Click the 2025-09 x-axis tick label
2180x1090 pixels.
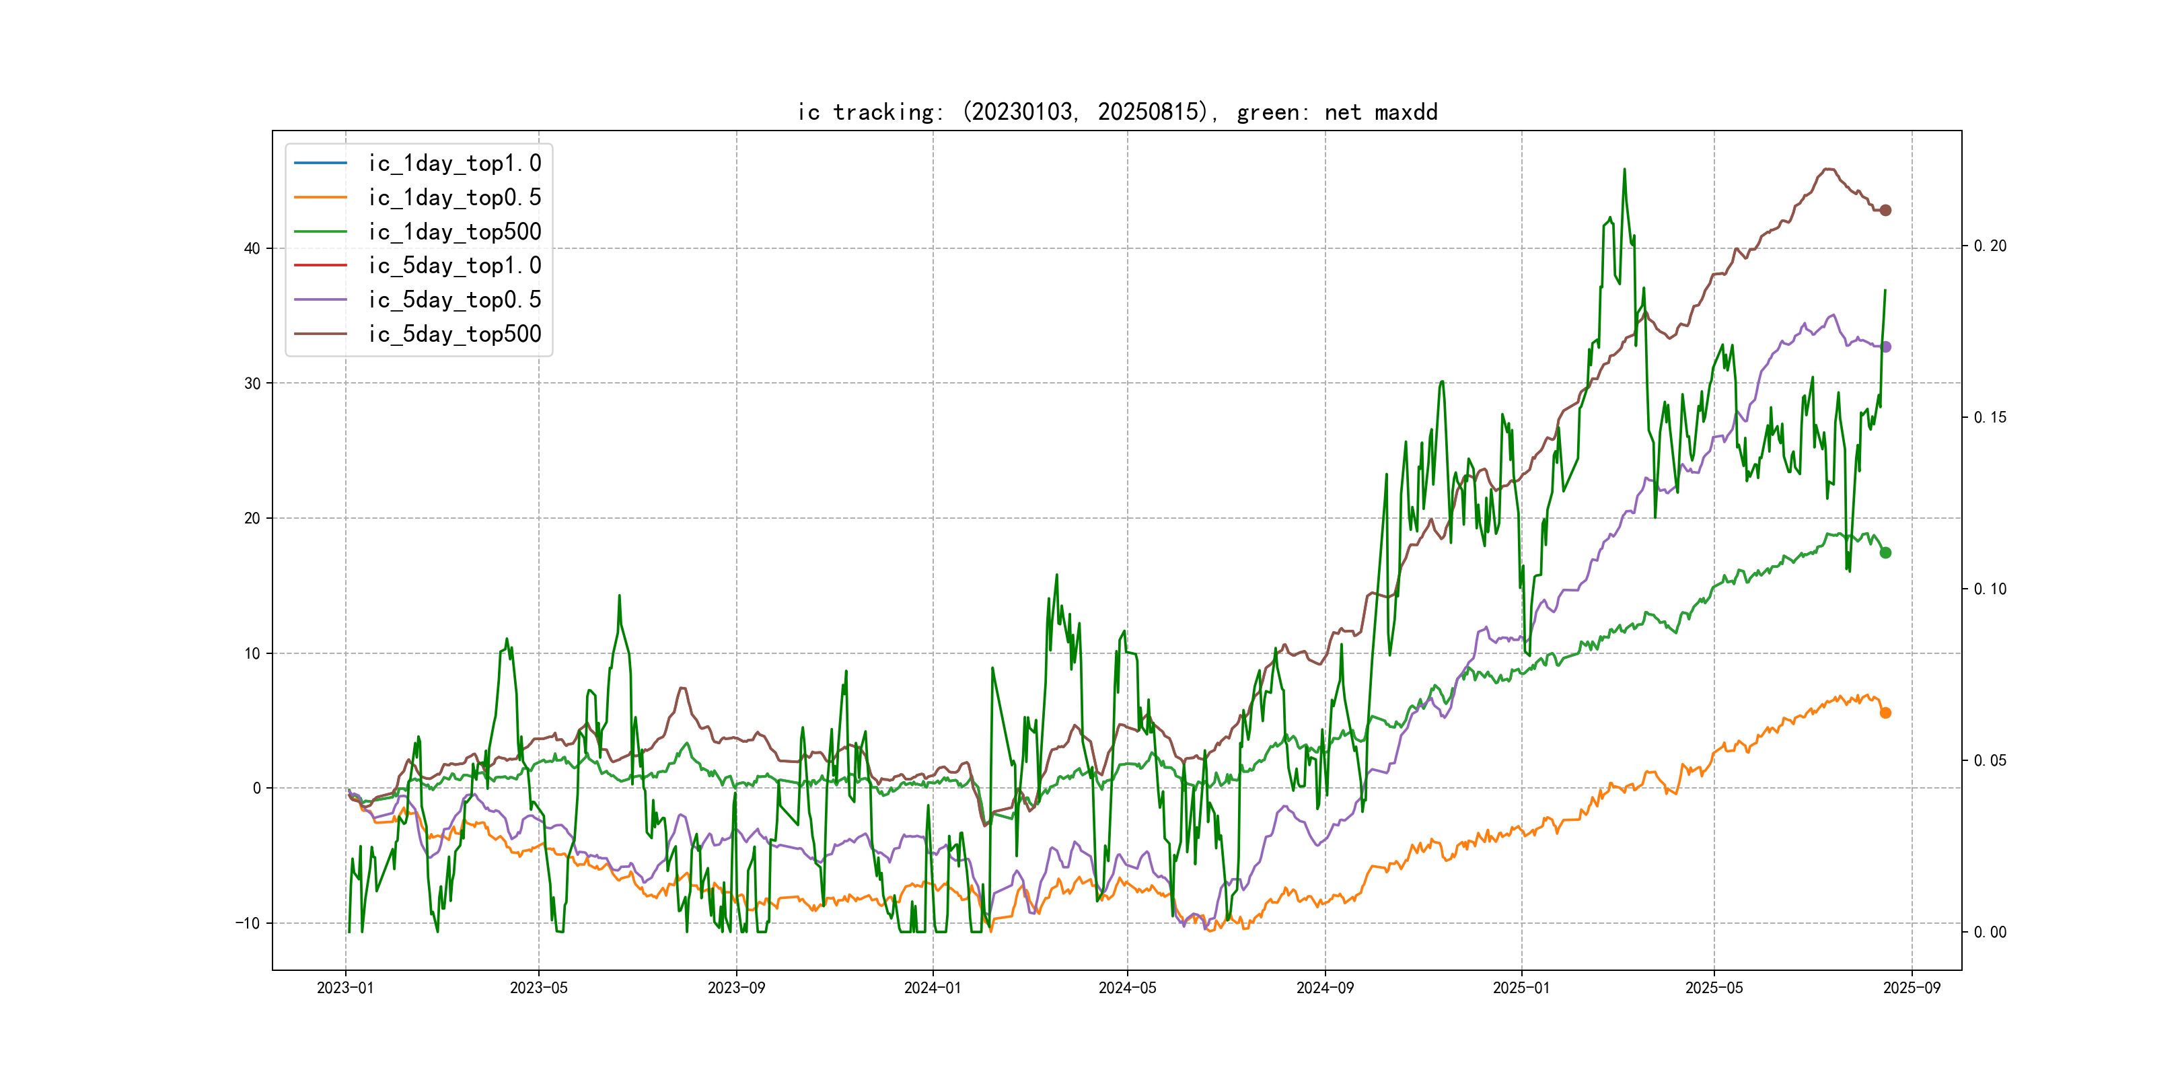1912,988
